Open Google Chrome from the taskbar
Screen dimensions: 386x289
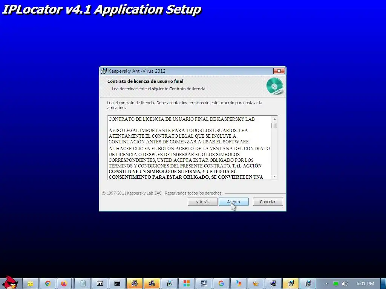click(x=47, y=284)
